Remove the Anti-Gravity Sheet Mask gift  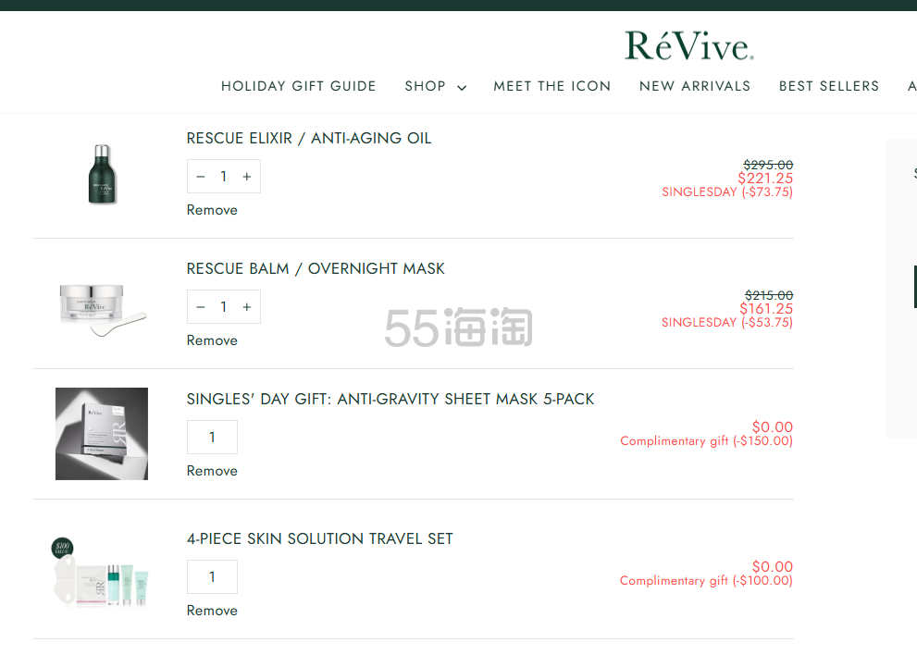pyautogui.click(x=212, y=471)
